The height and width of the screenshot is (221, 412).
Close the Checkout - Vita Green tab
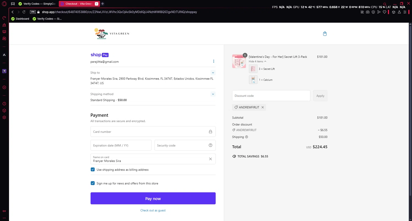(96, 4)
